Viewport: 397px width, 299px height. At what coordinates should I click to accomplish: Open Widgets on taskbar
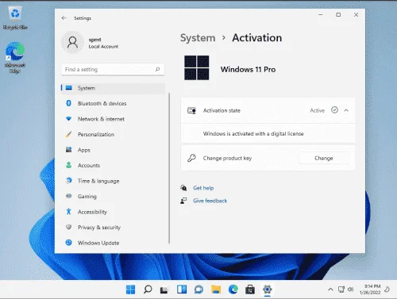[182, 289]
